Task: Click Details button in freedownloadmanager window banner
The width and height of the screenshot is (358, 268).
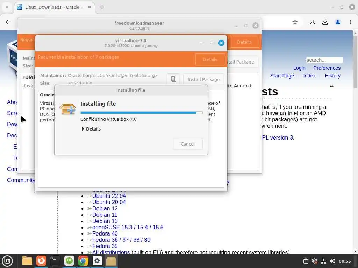Action: point(244,42)
